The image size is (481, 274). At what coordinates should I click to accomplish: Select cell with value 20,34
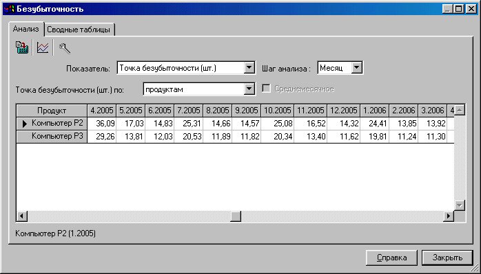click(x=277, y=137)
